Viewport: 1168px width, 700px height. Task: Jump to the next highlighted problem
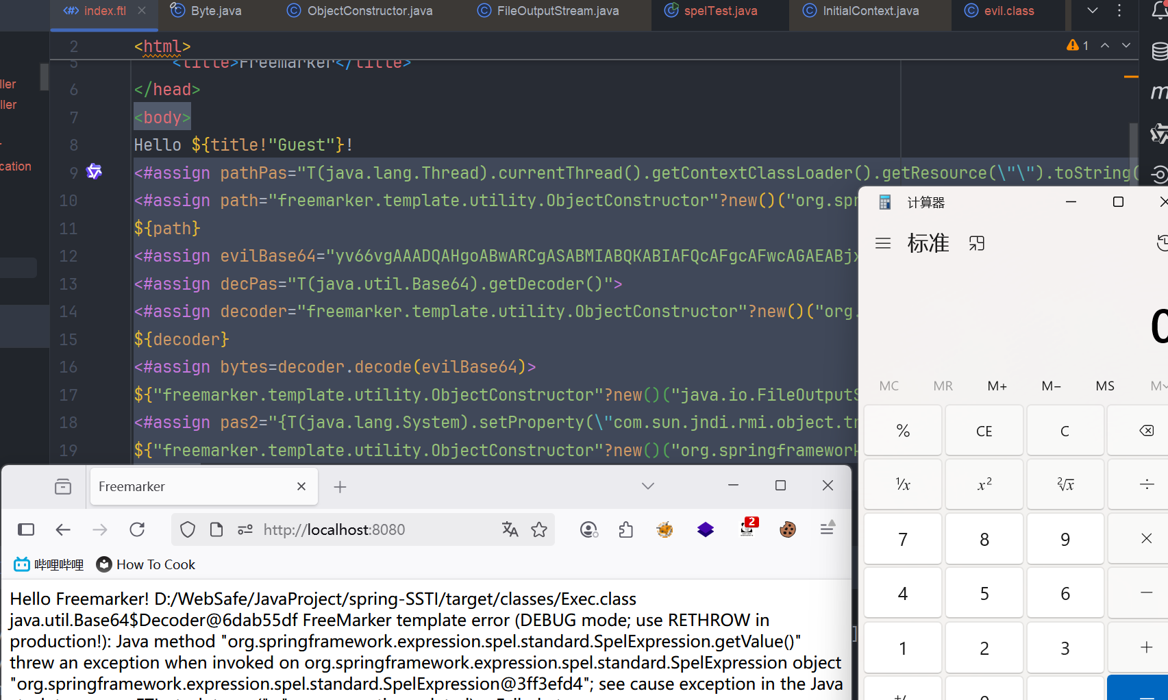tap(1126, 45)
